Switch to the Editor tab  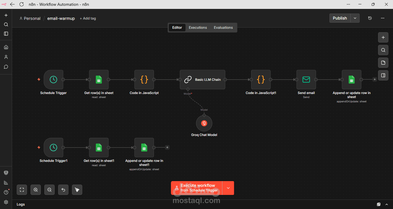(x=177, y=28)
